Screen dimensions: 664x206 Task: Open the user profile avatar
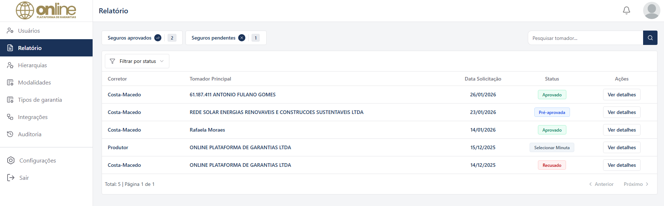(x=651, y=10)
